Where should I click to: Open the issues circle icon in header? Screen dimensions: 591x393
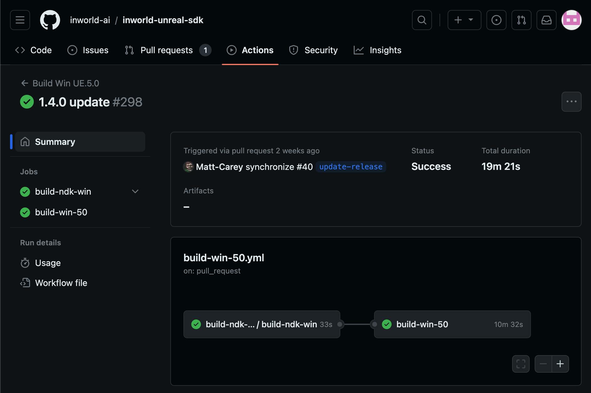coord(496,20)
